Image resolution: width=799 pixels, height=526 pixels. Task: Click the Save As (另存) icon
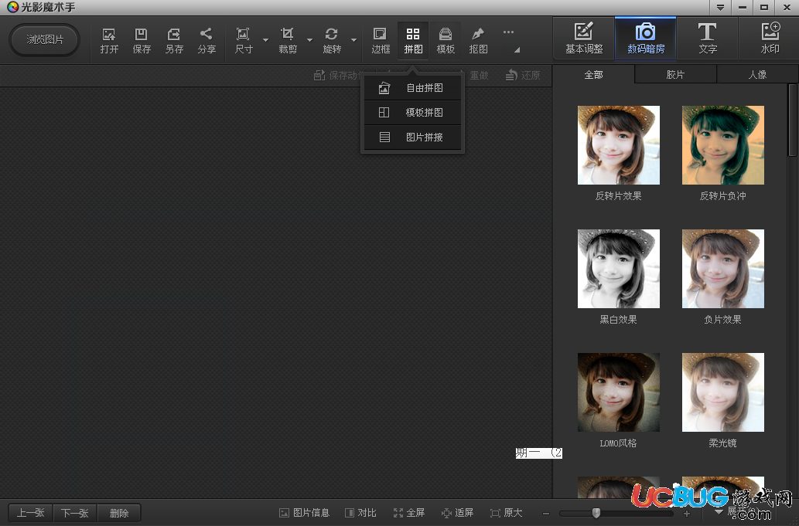[x=174, y=35]
